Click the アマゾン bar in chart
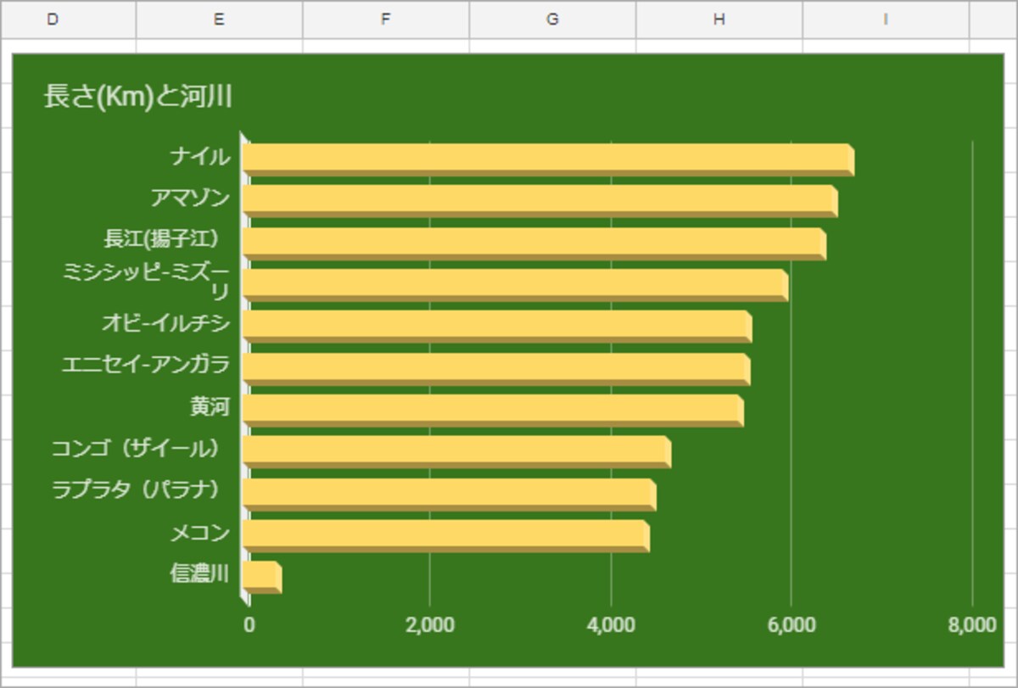This screenshot has height=688, width=1018. click(x=540, y=202)
